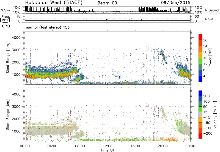Viewport: 220px width, 152px height.
Task: Click the "16:00" time axis label
Action: (135, 146)
